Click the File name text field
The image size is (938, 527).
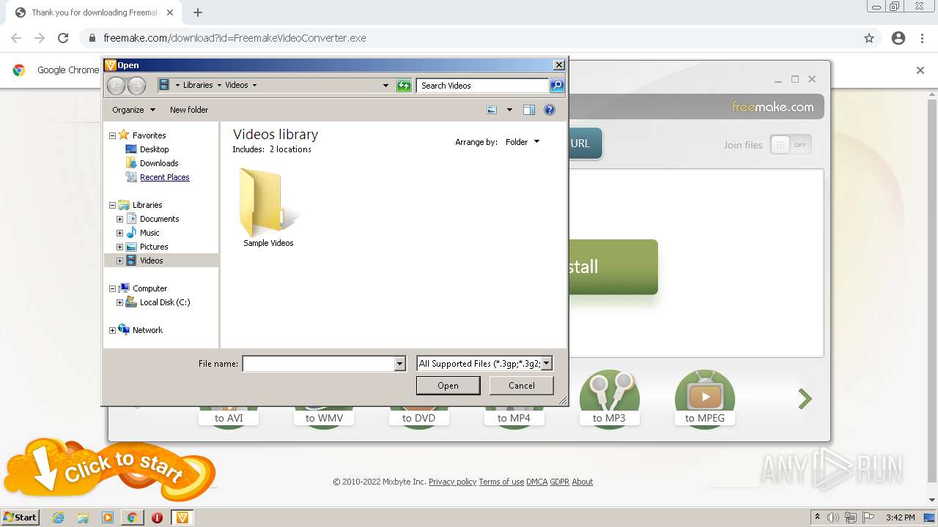click(x=319, y=364)
